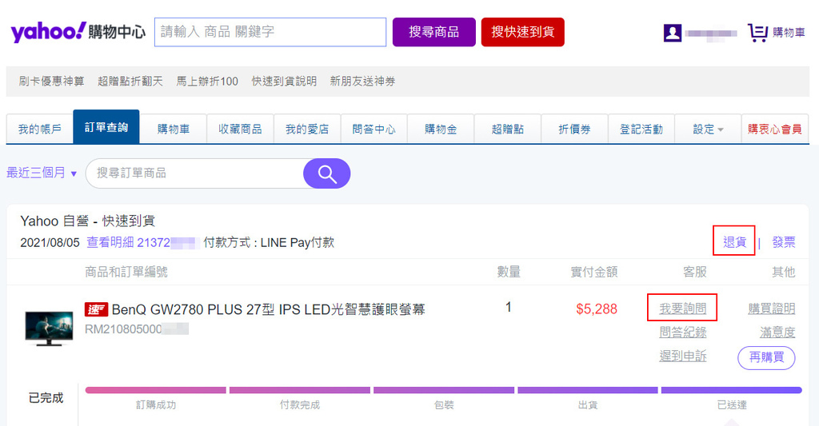
Task: Click the purple 搜尋商品 button
Action: pos(434,32)
